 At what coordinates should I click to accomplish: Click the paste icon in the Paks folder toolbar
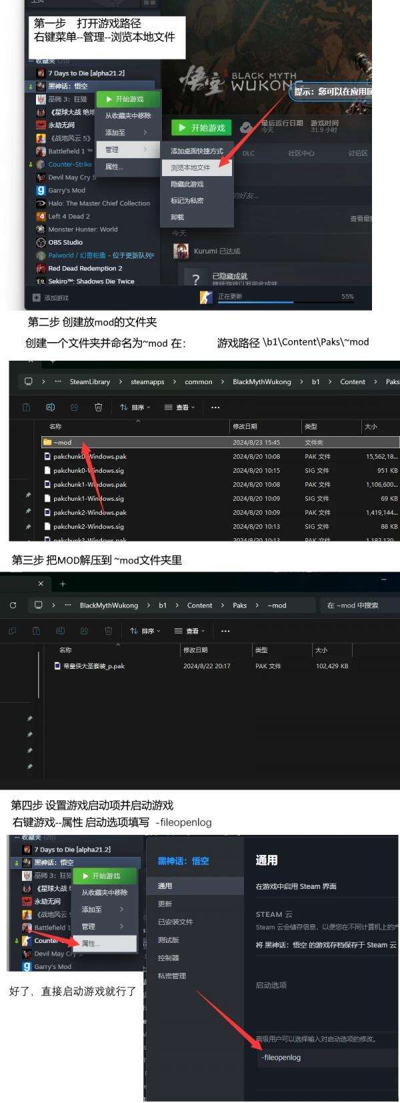click(26, 407)
